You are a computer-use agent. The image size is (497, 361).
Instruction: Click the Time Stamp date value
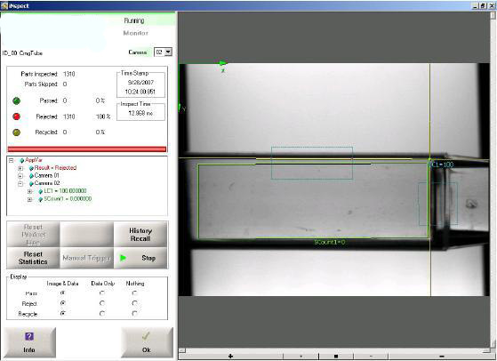pos(140,83)
